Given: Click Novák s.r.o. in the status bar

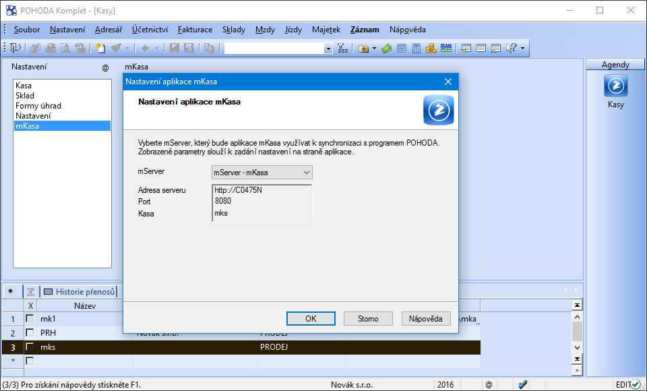Looking at the screenshot, I should (352, 385).
